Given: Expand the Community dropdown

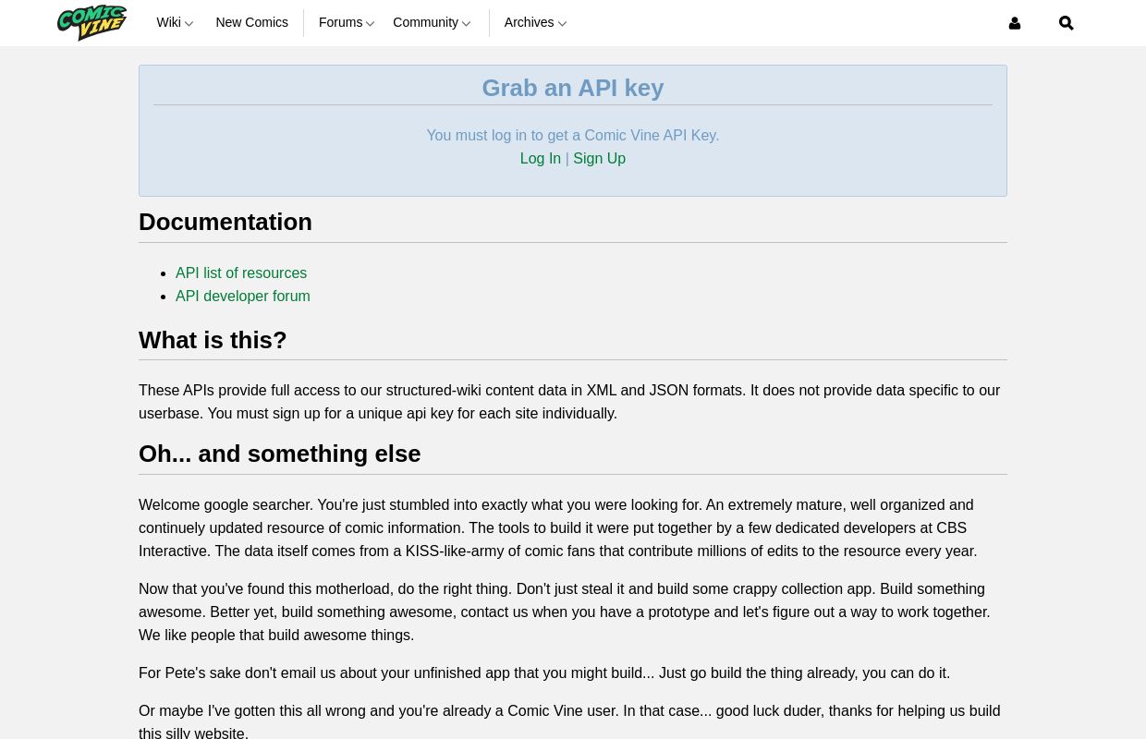Looking at the screenshot, I should click(x=432, y=22).
